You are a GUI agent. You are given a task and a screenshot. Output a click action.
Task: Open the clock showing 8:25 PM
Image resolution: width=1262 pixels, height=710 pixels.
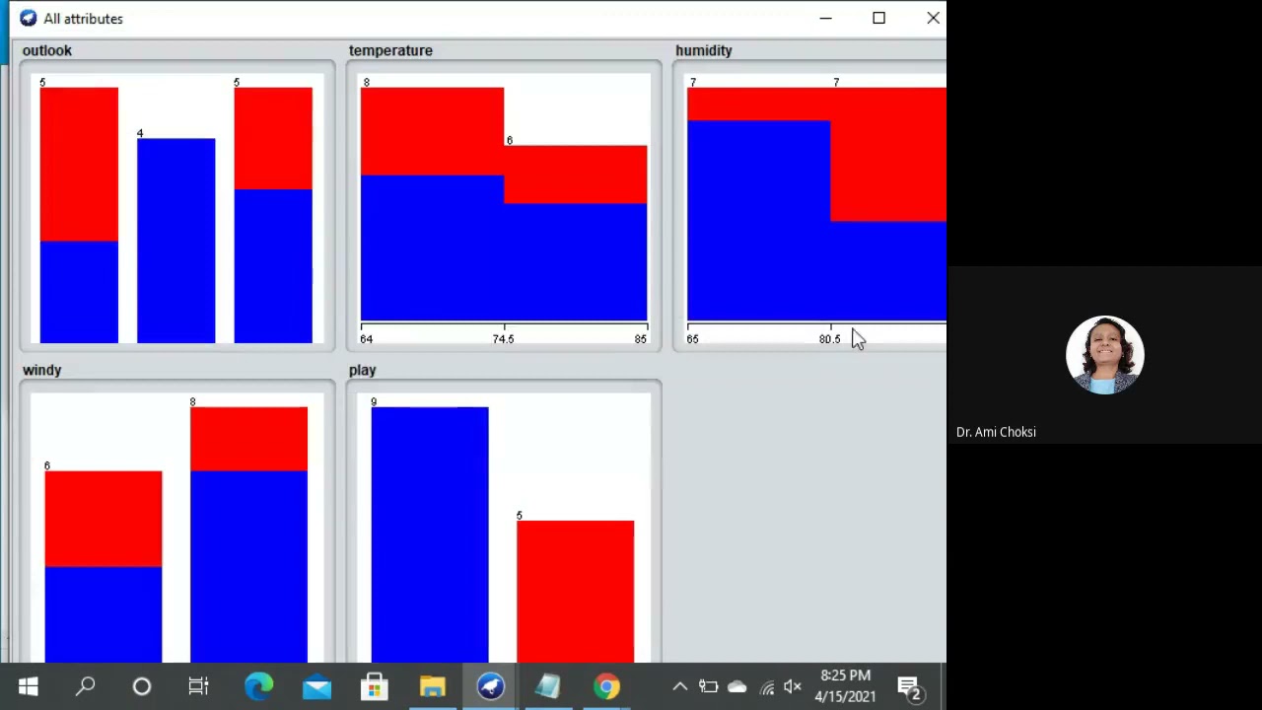[x=845, y=686]
